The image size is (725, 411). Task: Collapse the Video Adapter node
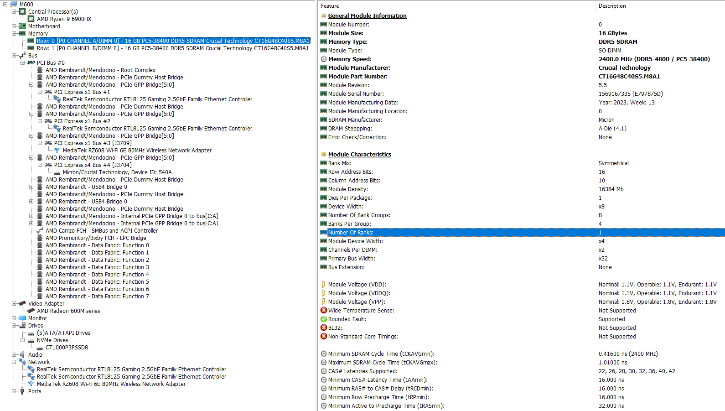pyautogui.click(x=14, y=303)
